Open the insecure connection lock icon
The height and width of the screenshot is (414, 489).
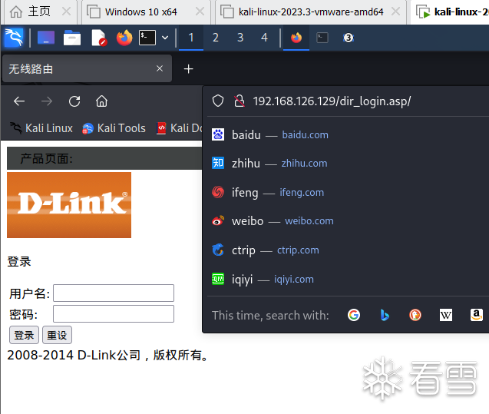click(240, 101)
